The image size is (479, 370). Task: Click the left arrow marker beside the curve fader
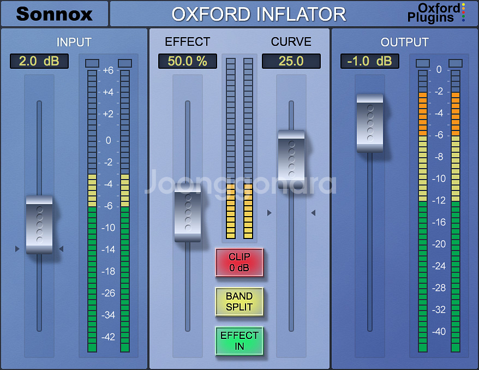click(x=269, y=213)
